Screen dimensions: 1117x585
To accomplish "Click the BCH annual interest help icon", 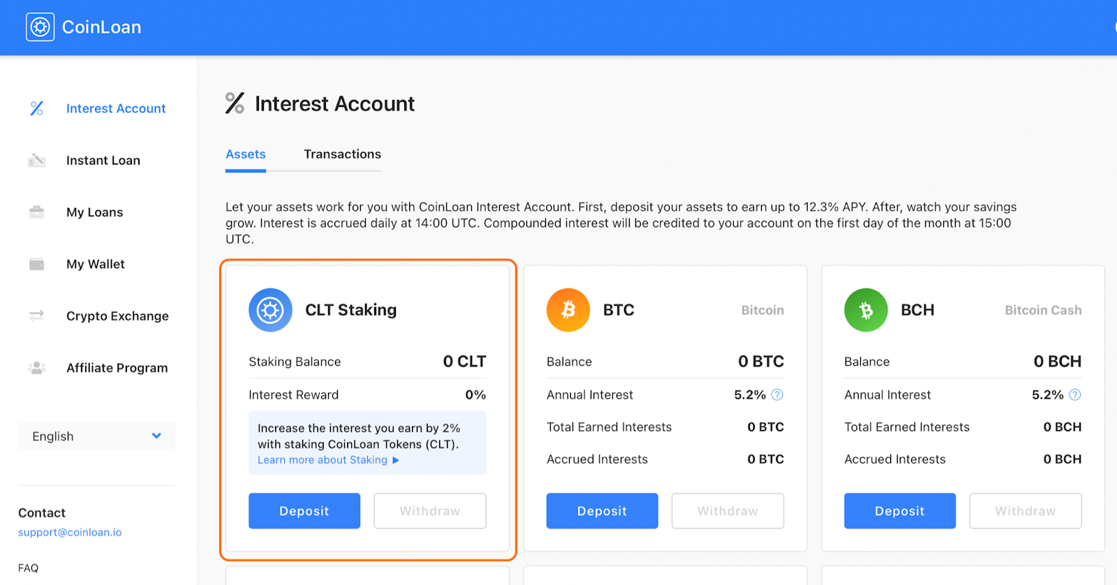I will tap(1075, 394).
